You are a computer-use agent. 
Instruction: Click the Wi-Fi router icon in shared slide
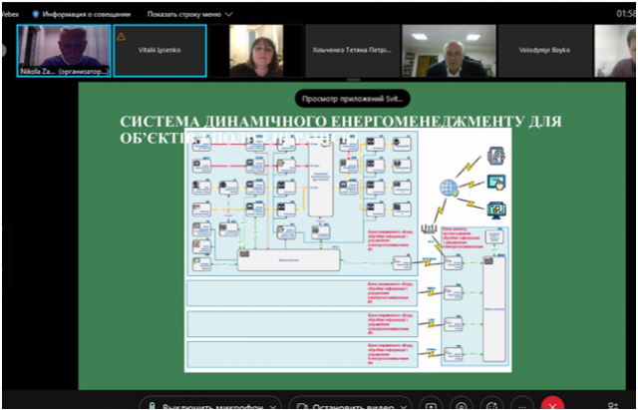click(x=430, y=229)
